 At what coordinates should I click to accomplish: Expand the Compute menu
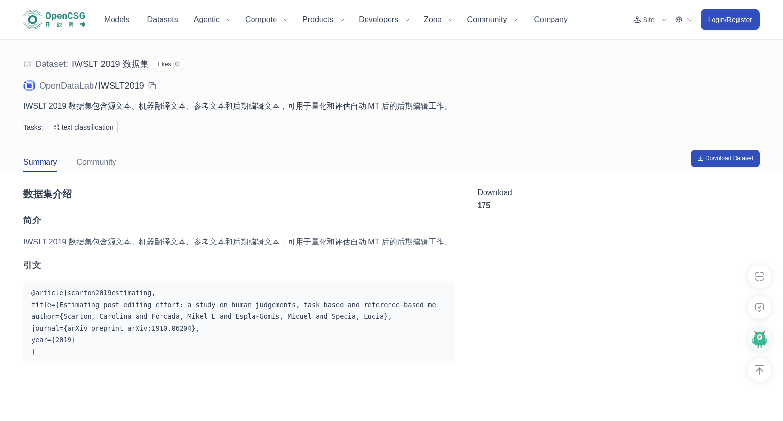tap(267, 20)
